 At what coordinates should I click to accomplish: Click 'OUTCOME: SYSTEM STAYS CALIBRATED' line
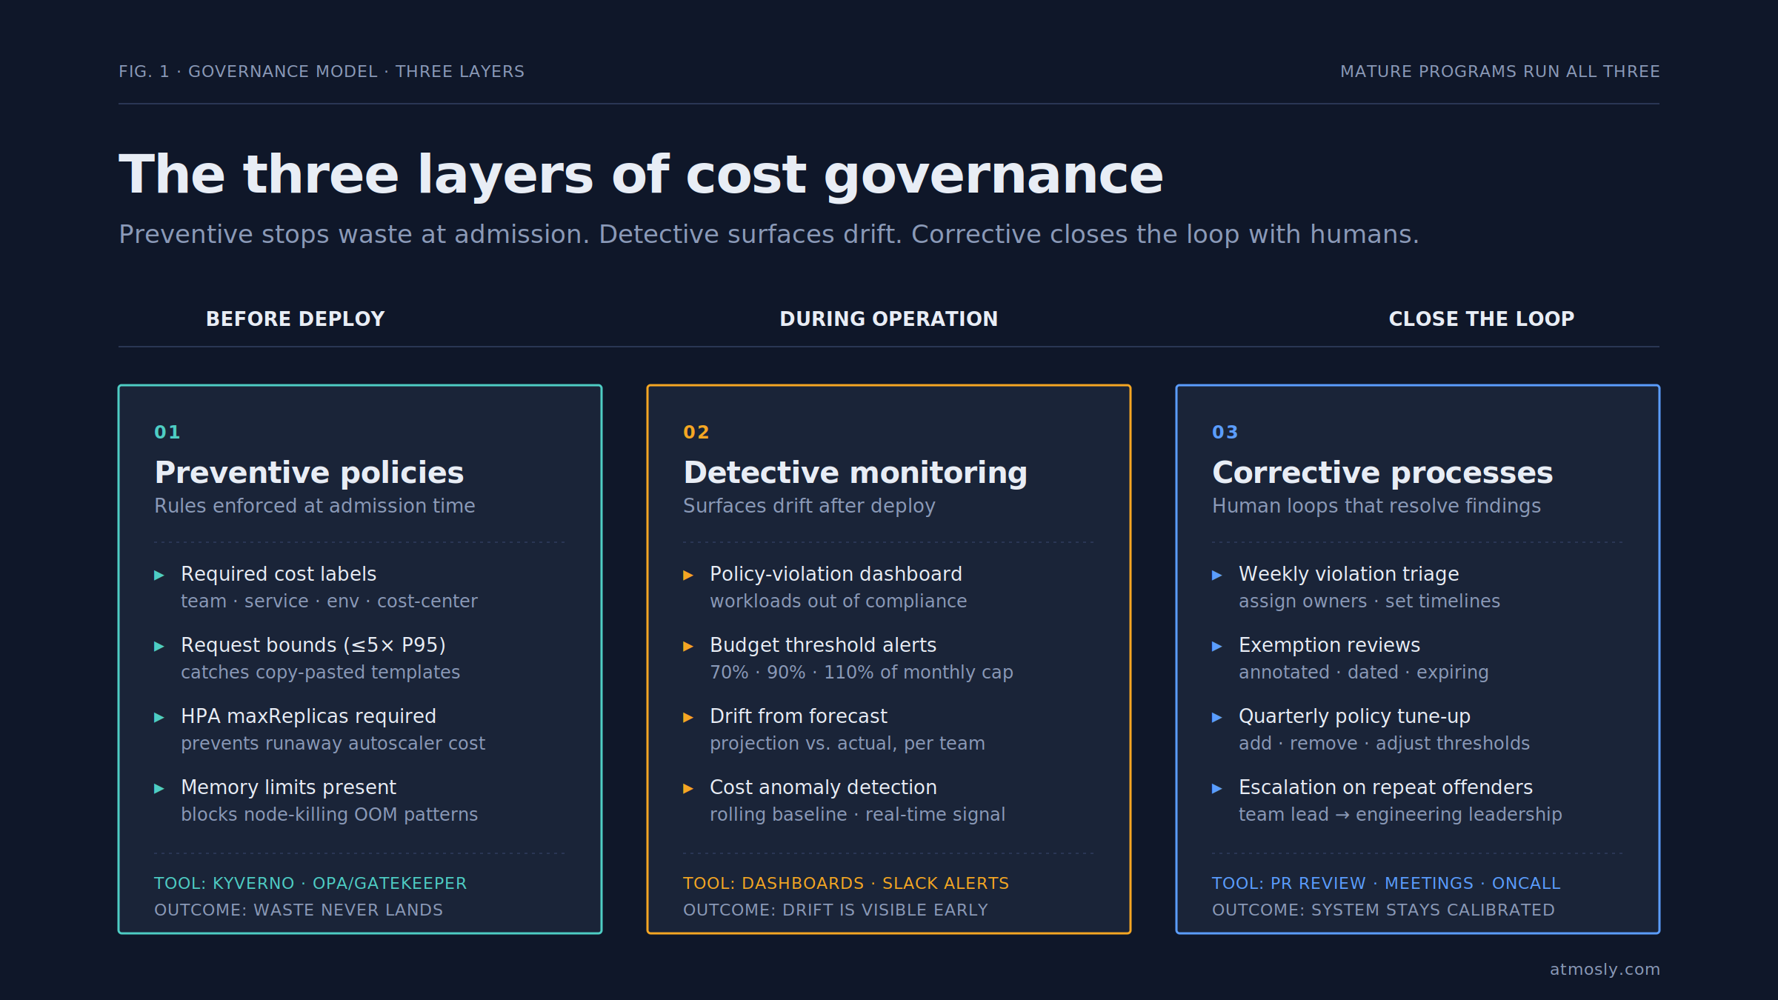pos(1383,910)
